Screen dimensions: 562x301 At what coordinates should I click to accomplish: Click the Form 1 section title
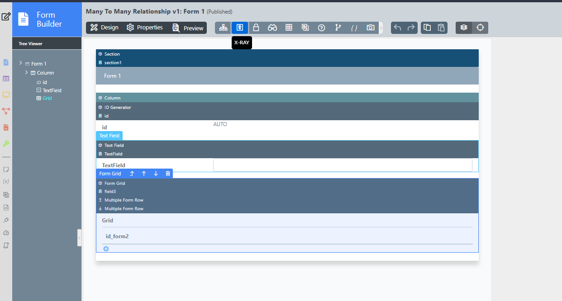coord(113,76)
